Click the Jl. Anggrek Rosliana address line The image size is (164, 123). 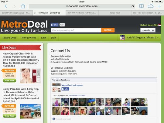click(x=79, y=62)
